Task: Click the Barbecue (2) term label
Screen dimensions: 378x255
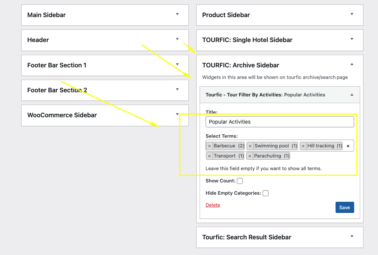Action: 229,146
